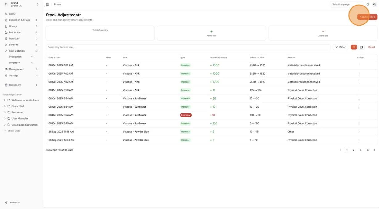The height and width of the screenshot is (209, 379).
Task: Open actions for the Decrease row
Action: click(360, 115)
